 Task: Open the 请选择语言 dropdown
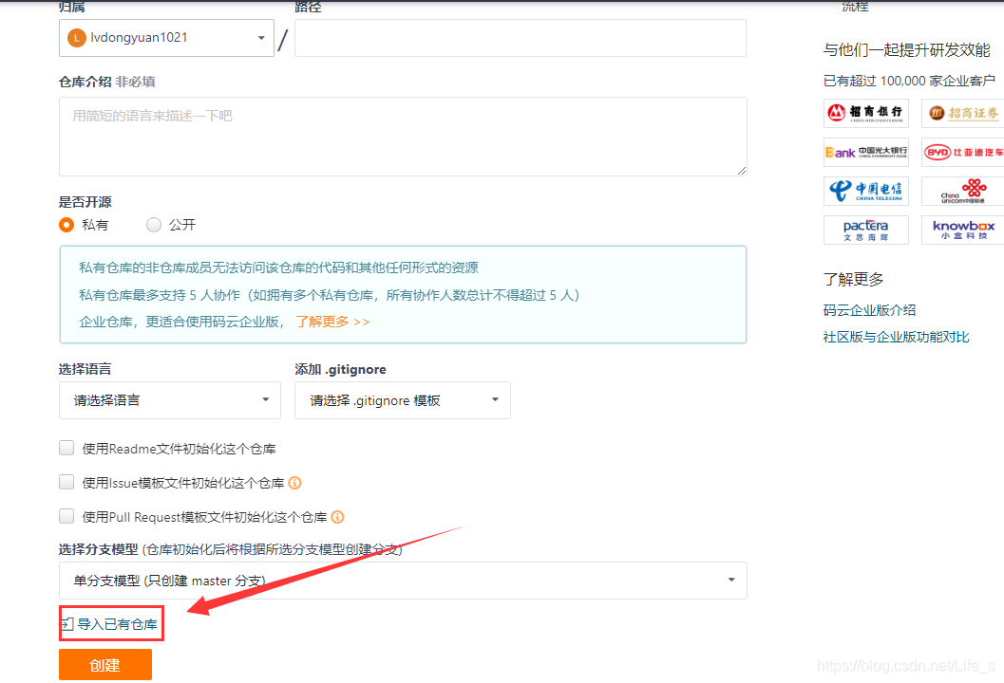(x=169, y=399)
